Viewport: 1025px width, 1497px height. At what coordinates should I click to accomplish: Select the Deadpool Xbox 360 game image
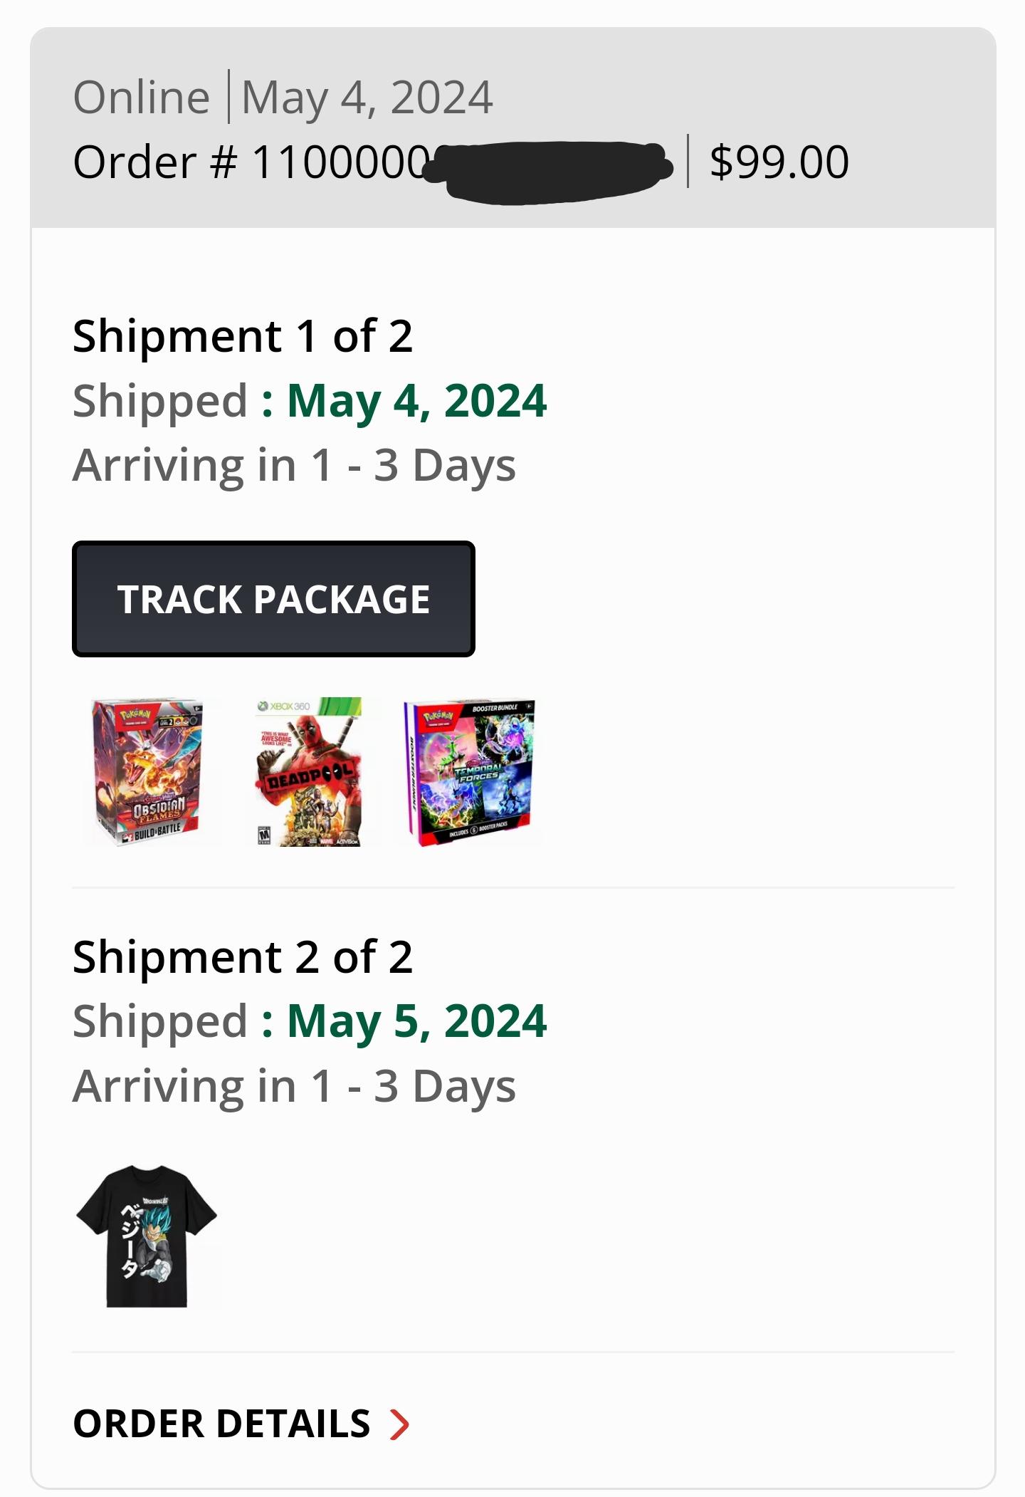tap(309, 772)
